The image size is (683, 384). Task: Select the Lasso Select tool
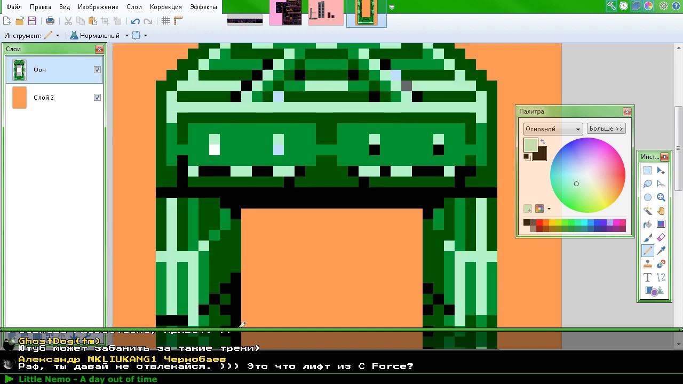(x=647, y=184)
